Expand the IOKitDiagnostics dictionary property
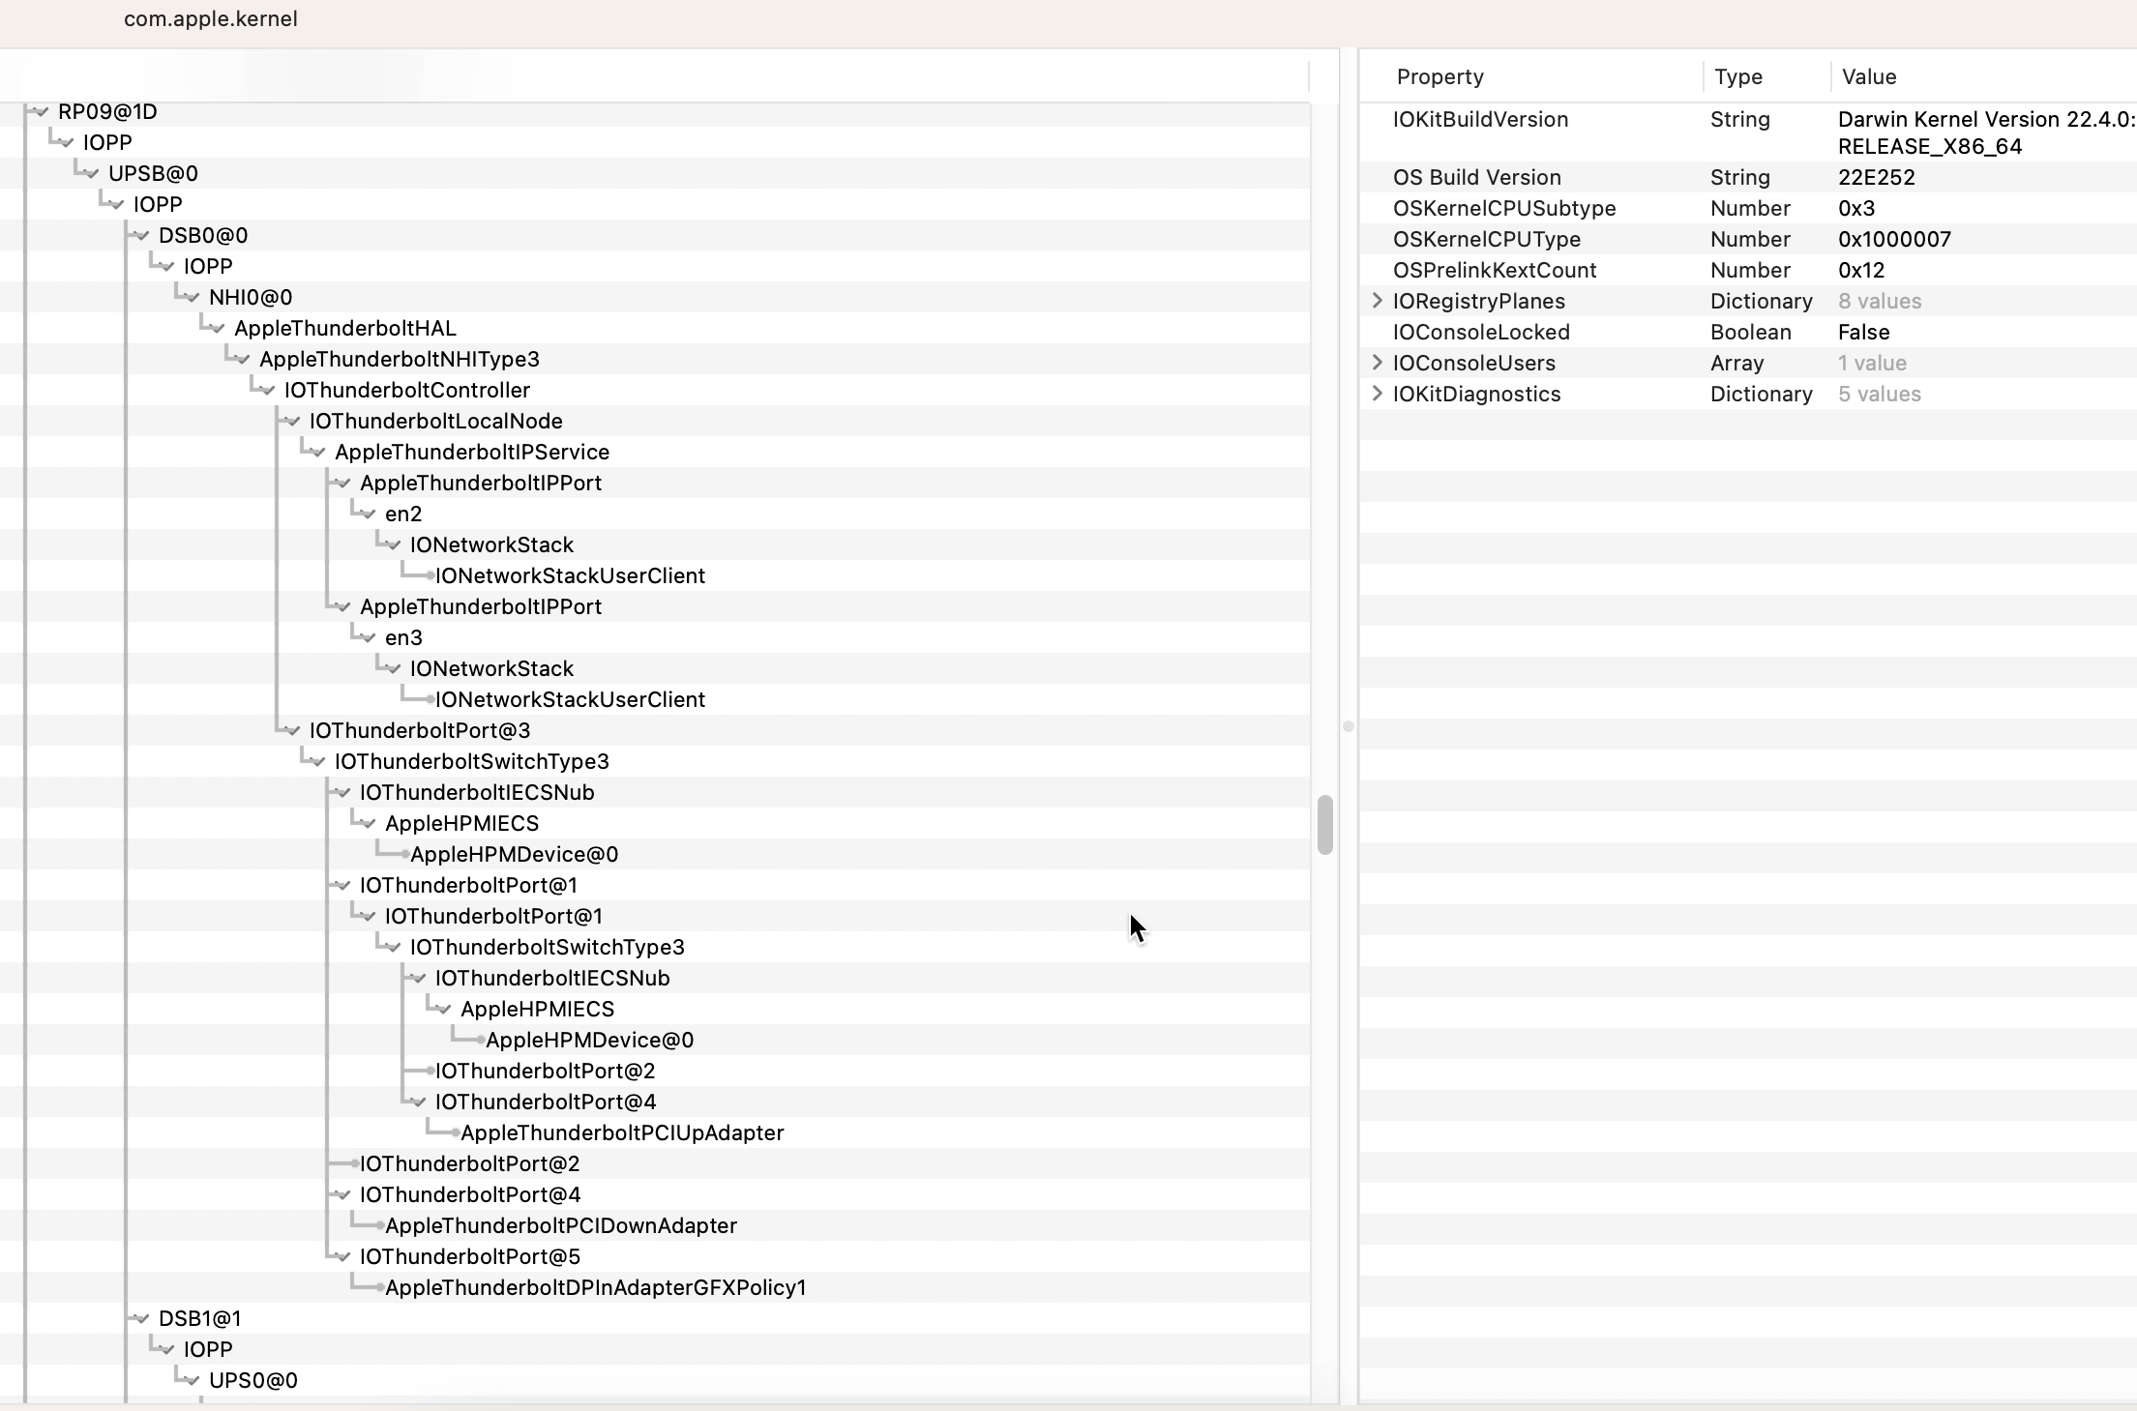The height and width of the screenshot is (1411, 2137). (x=1378, y=394)
